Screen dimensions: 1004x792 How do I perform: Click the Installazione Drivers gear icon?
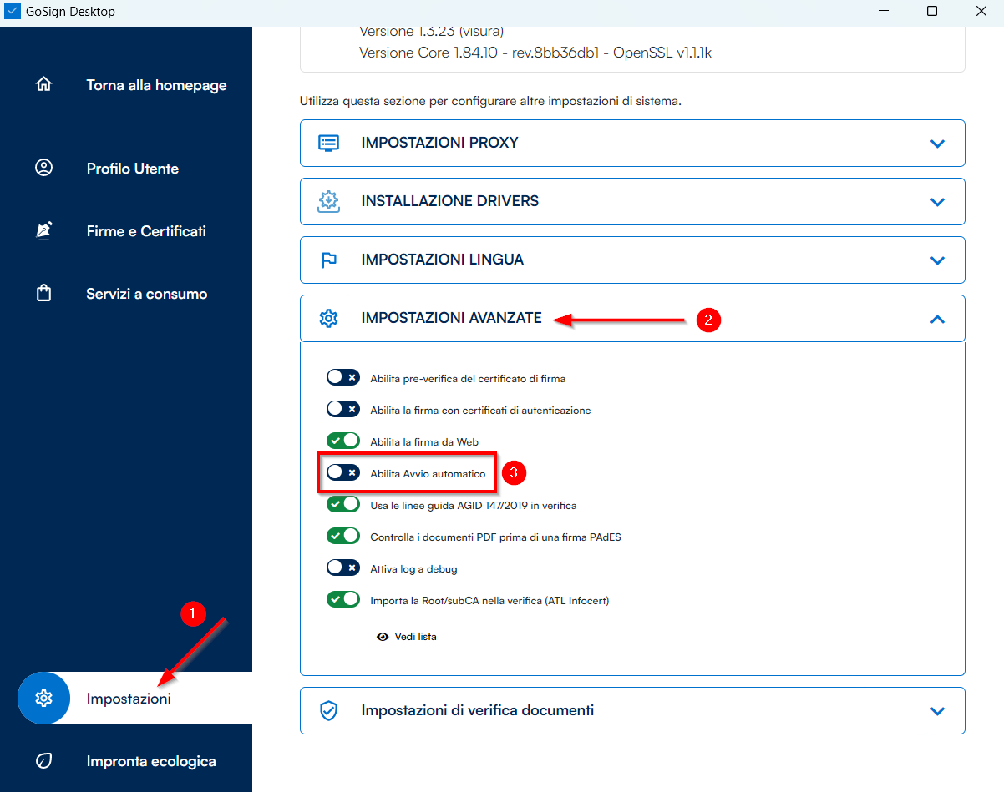click(328, 201)
